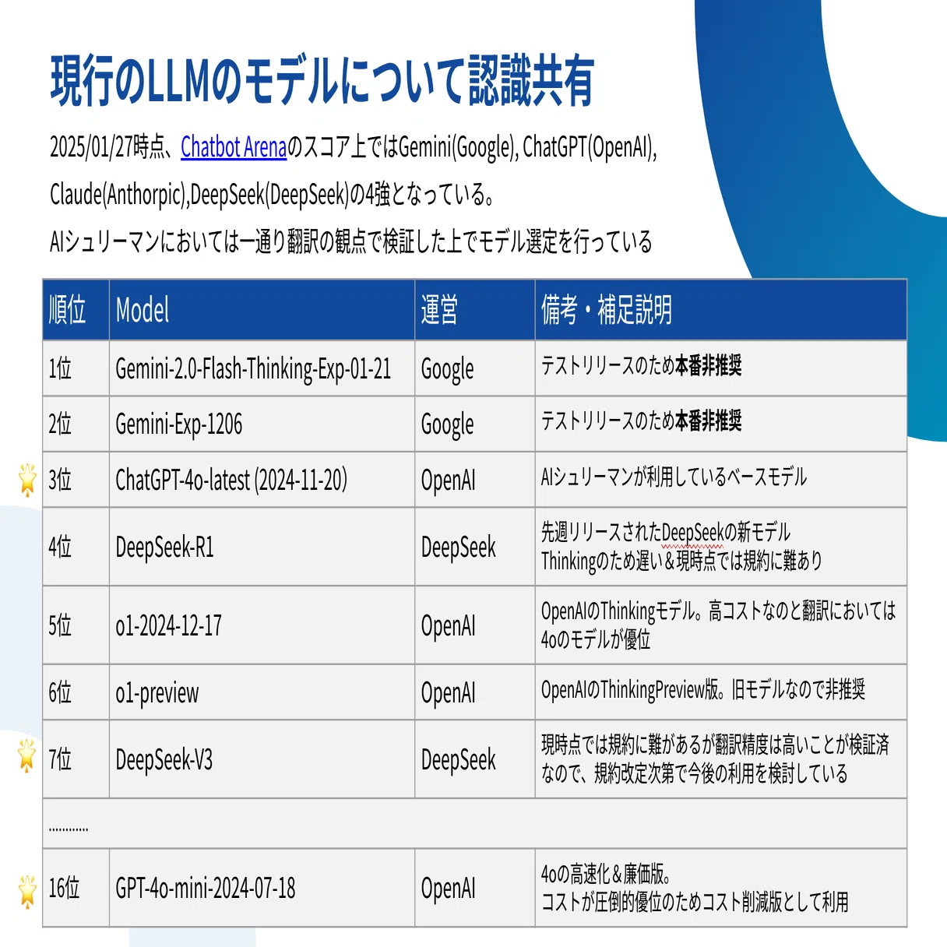Viewport: 947px width, 947px height.
Task: Select the 4位 rank cell
Action: point(76,547)
